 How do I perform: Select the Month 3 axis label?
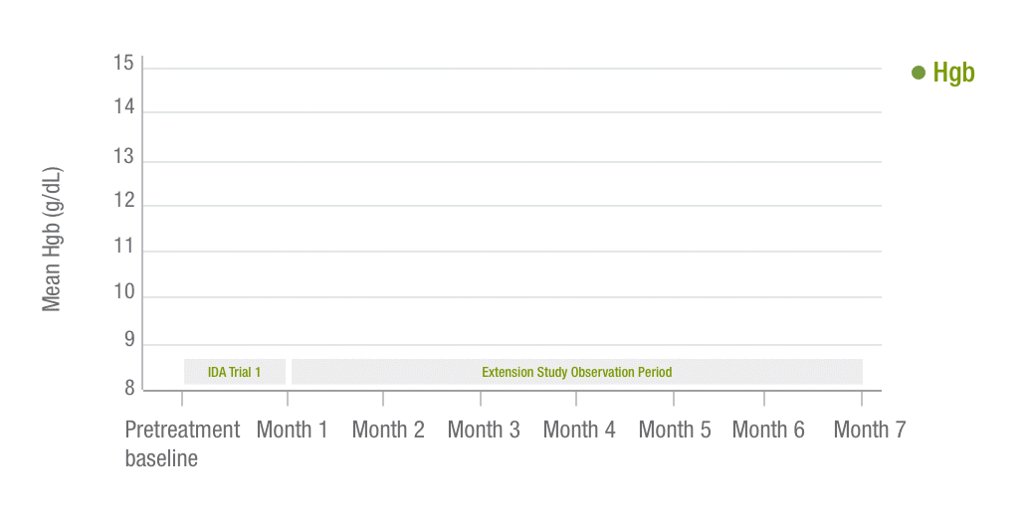484,430
